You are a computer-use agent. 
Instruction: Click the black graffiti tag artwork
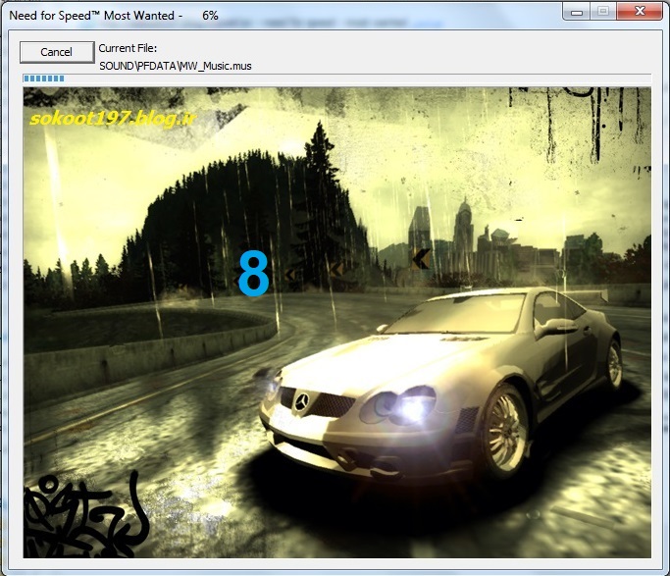point(83,515)
